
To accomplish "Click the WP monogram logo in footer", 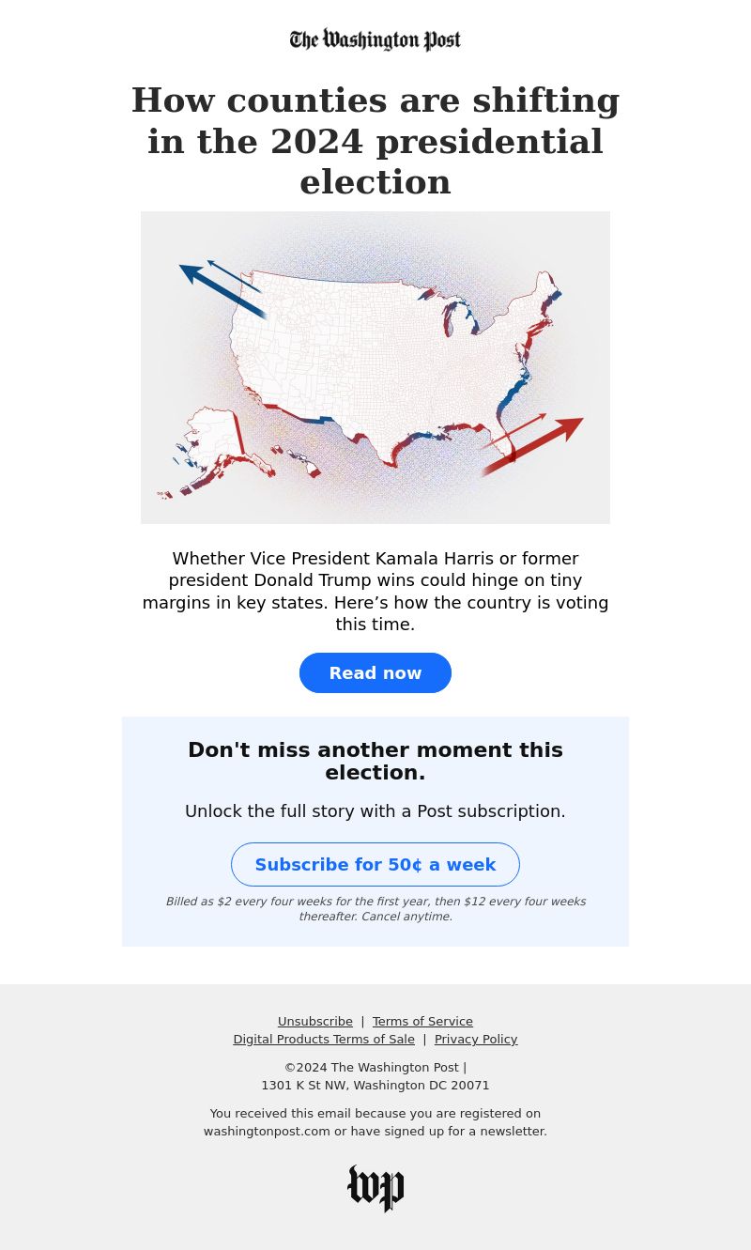I will [x=375, y=1188].
